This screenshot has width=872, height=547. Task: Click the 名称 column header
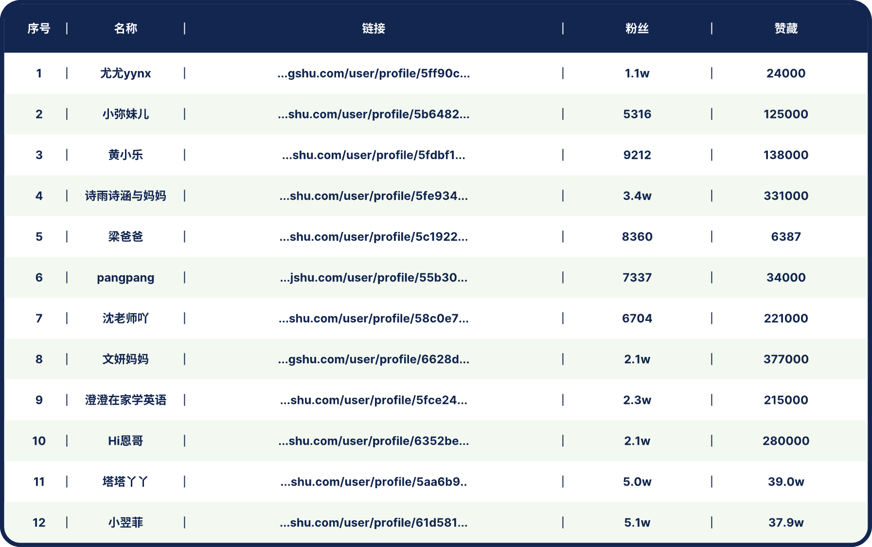click(x=125, y=29)
